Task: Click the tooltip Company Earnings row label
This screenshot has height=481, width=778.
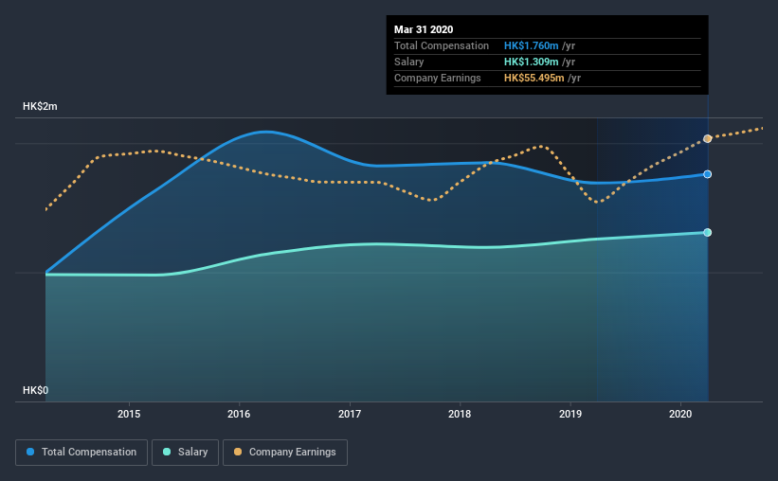Action: pos(438,78)
